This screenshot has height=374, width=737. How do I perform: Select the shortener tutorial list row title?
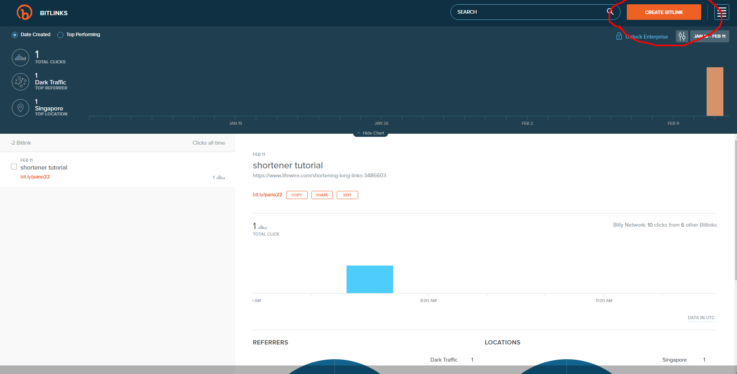point(44,168)
